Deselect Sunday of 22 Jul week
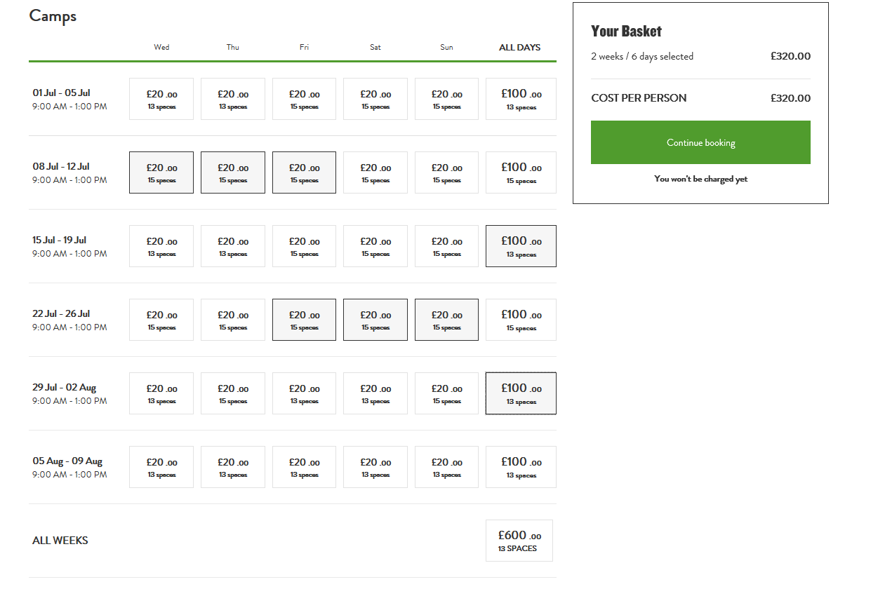Screen dimensions: 878x603 pyautogui.click(x=446, y=320)
